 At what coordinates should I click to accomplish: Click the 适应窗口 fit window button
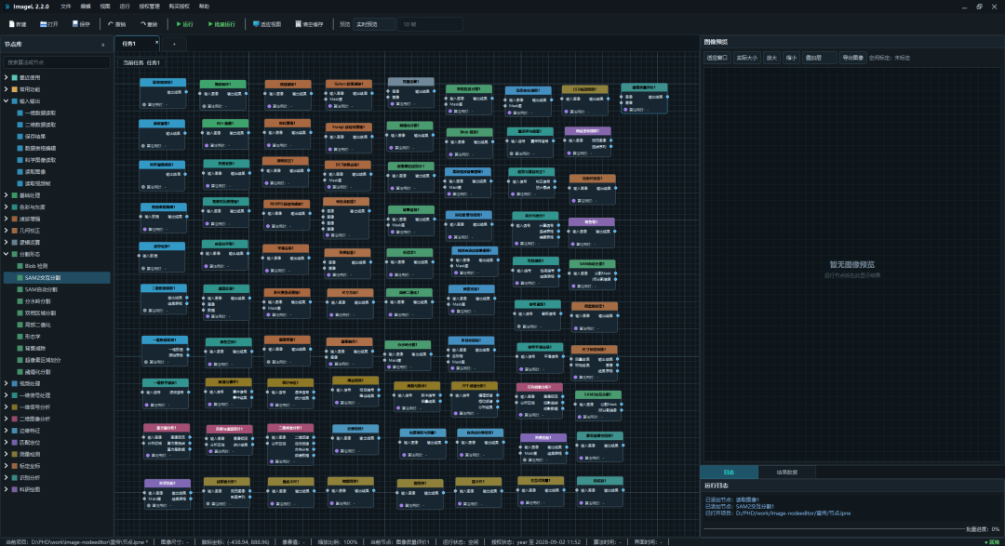(717, 58)
